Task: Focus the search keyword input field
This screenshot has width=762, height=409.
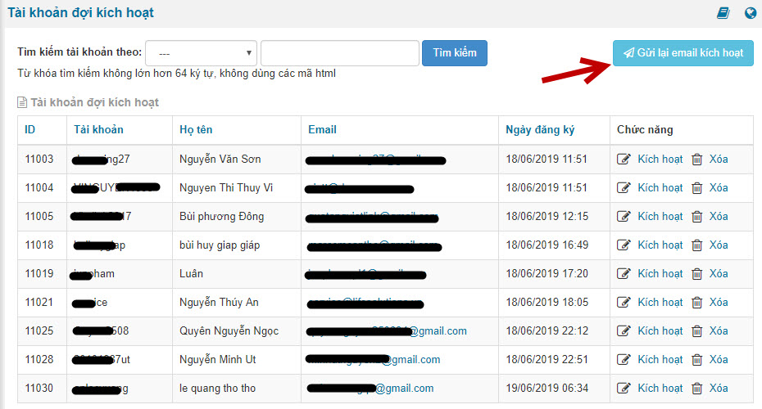Action: pos(340,53)
